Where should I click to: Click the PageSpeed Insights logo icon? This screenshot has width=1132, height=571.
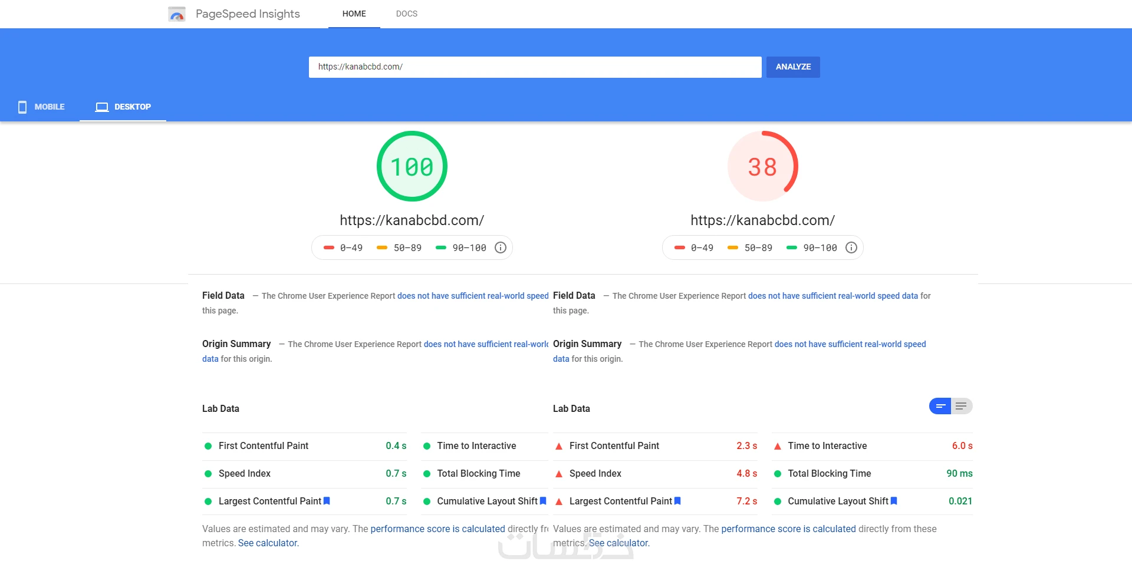(x=177, y=14)
